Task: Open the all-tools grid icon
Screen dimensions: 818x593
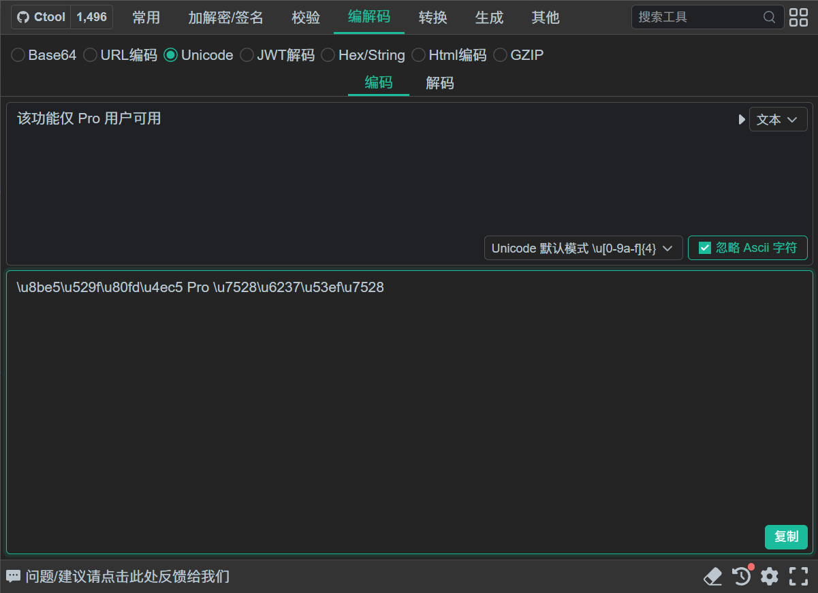Action: click(x=798, y=17)
